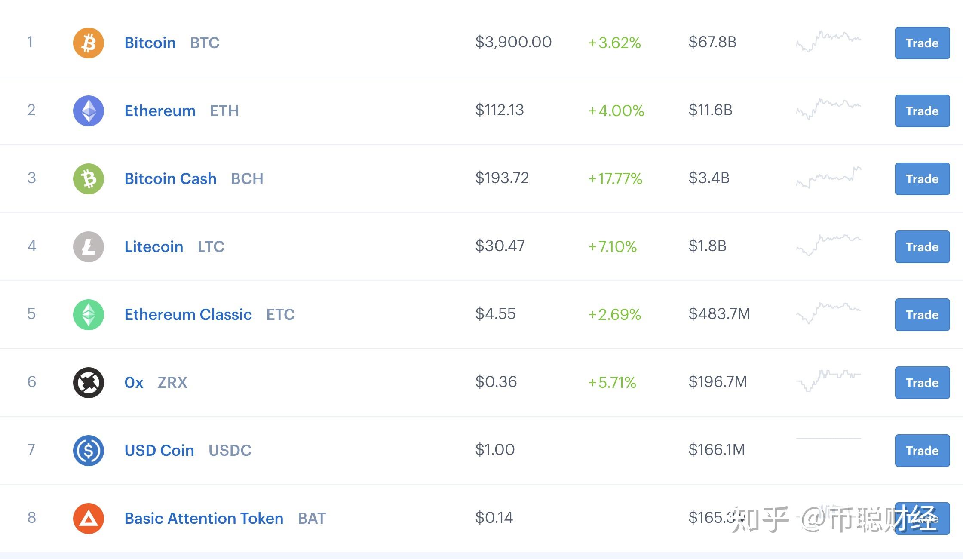Screen dimensions: 963x559
Task: View the Bitcoin price sparkline chart
Action: click(828, 41)
